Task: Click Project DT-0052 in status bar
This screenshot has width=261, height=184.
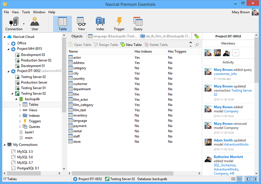Action: pos(88,179)
